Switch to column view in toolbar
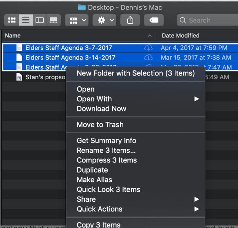The image size is (238, 228). 40,20
